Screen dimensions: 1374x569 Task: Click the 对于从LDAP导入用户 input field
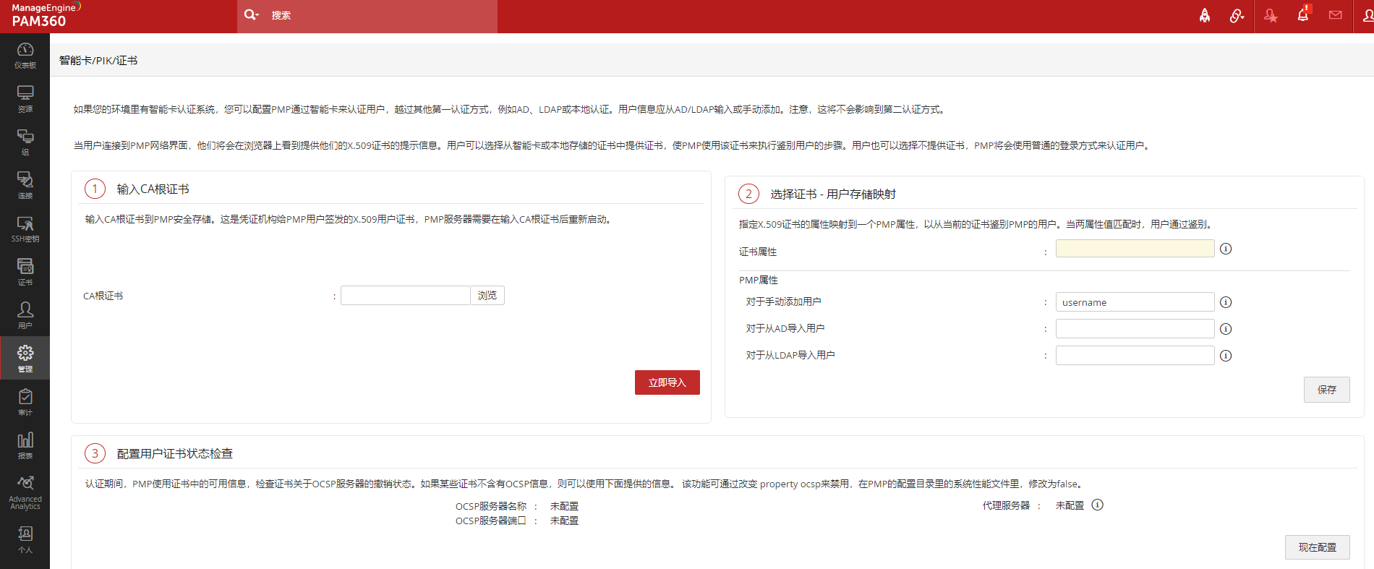point(1135,356)
